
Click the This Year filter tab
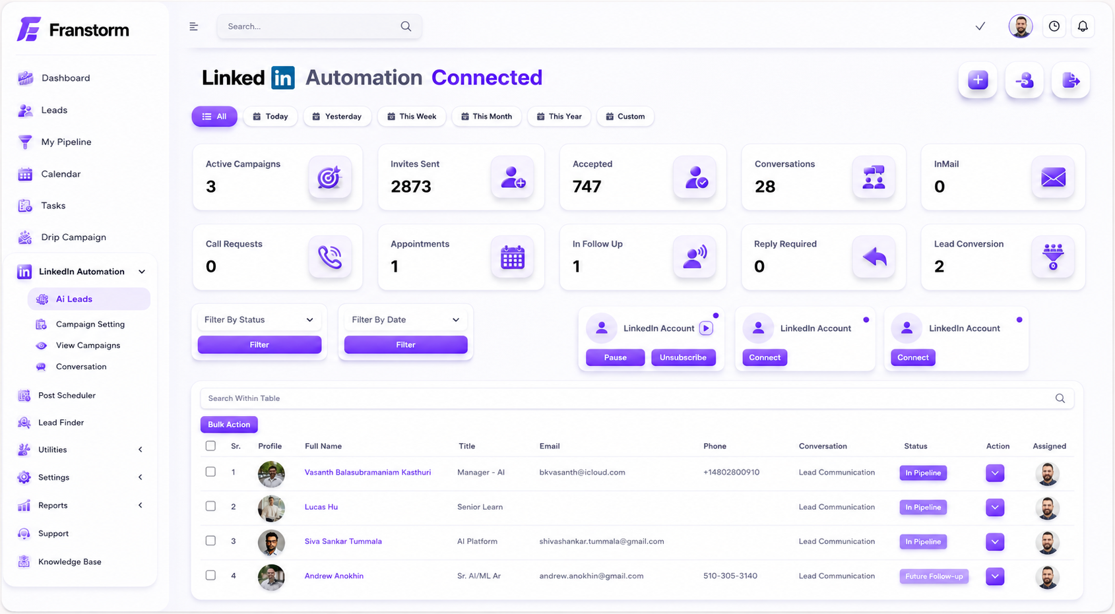pos(559,117)
